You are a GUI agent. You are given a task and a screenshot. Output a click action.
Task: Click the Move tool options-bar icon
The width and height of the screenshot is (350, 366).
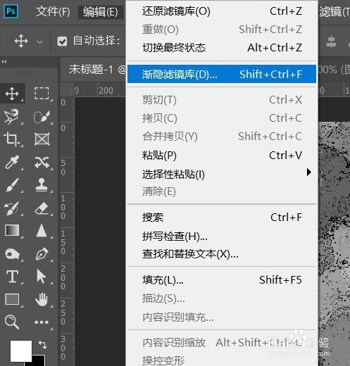[21, 41]
